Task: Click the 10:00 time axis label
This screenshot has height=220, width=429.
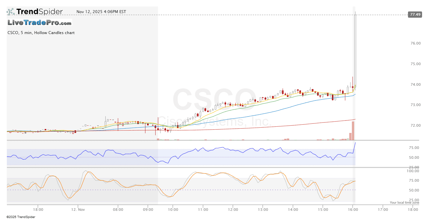Action: point(173,209)
